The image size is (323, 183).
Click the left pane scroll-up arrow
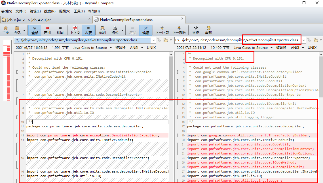pyautogui.click(x=171, y=54)
